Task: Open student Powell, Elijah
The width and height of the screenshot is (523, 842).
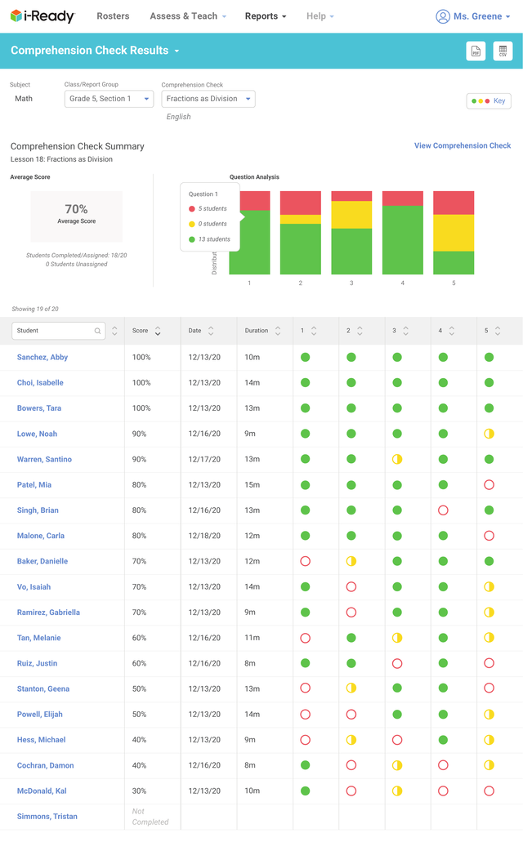Action: [x=40, y=715]
